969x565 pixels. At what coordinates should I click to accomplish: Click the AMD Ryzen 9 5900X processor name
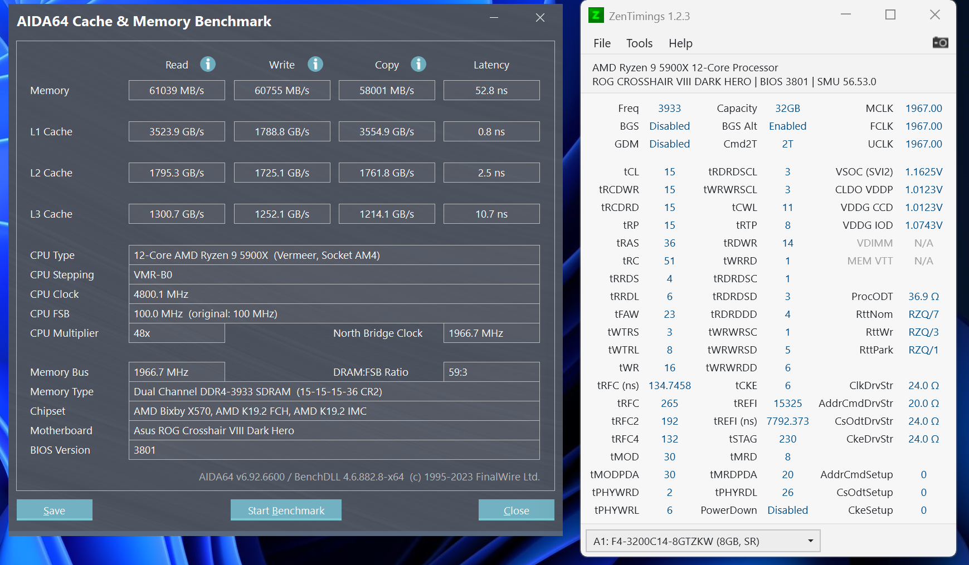click(685, 67)
